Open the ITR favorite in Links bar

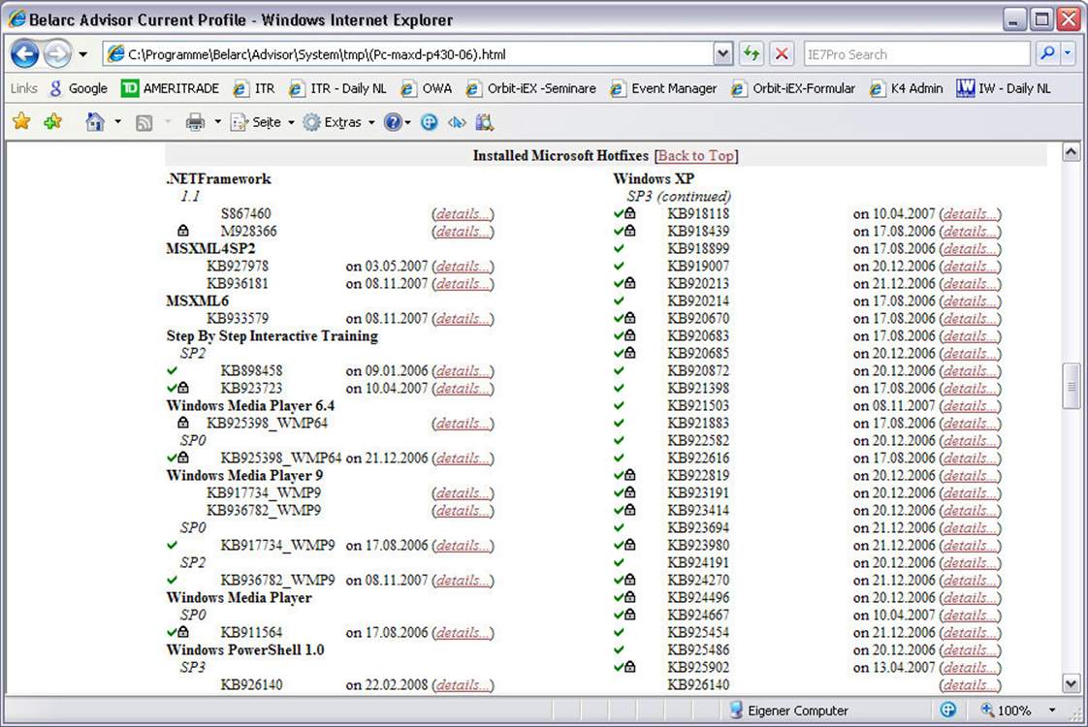(254, 89)
